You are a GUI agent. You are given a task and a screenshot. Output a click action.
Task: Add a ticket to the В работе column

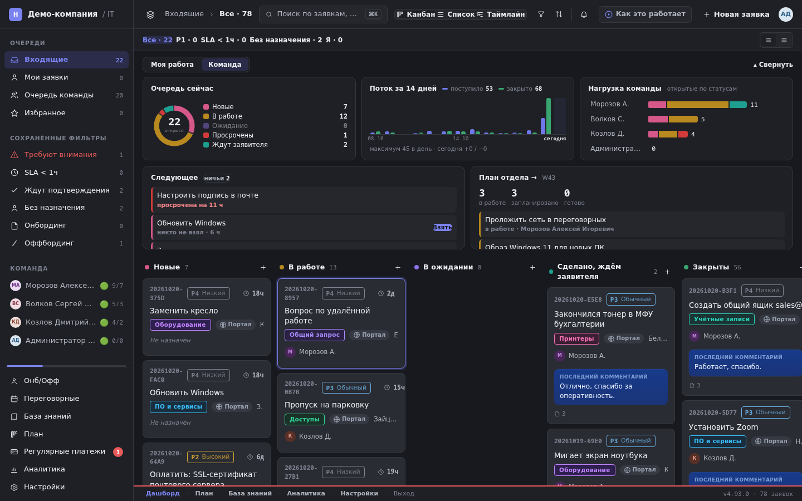click(x=398, y=268)
